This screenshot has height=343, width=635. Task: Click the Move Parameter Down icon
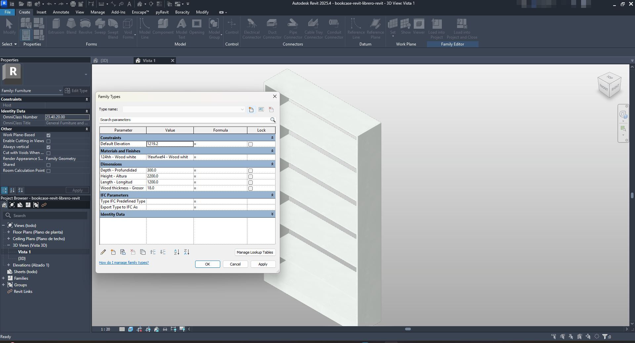(163, 252)
